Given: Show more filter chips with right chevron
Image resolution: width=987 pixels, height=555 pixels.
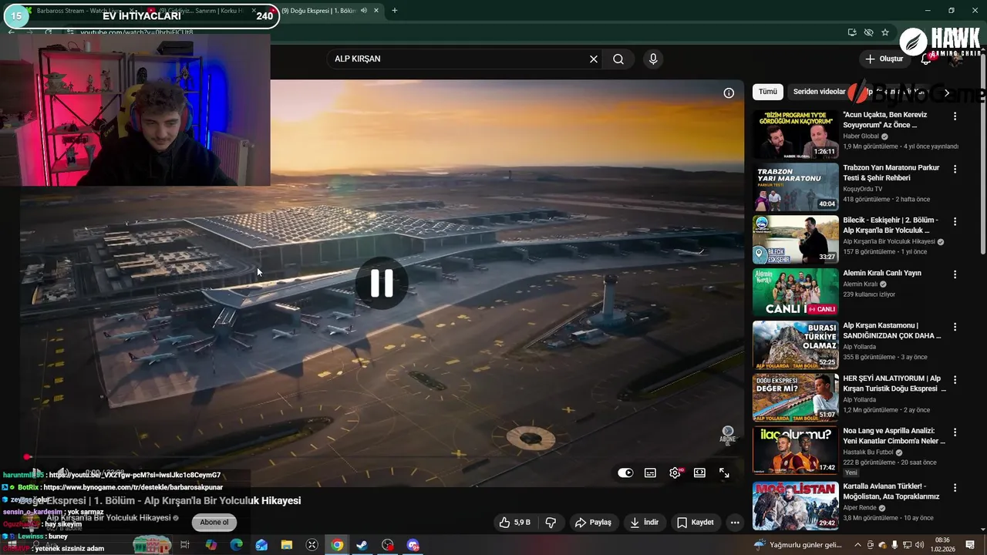Looking at the screenshot, I should pyautogui.click(x=947, y=92).
